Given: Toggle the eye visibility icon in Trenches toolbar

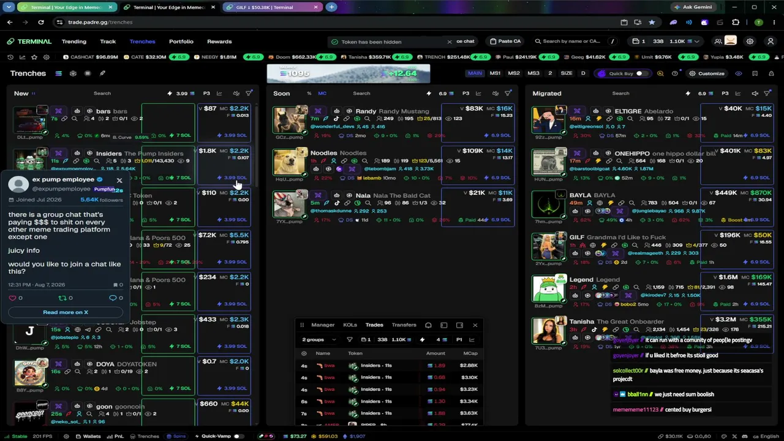Looking at the screenshot, I should click(739, 73).
